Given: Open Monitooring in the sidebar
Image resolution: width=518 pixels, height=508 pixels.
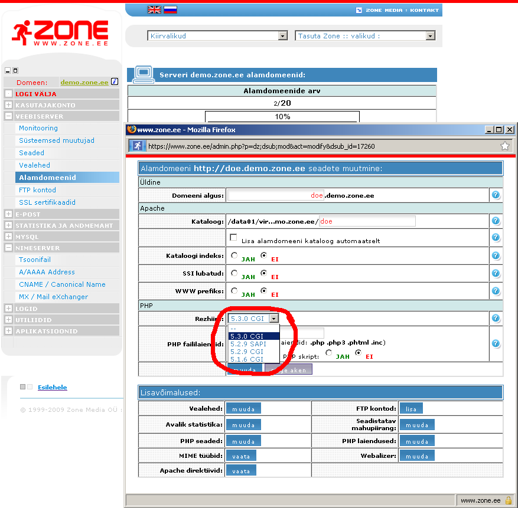Looking at the screenshot, I should click(x=38, y=128).
